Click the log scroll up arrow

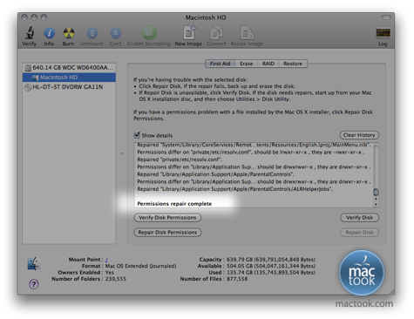[376, 200]
